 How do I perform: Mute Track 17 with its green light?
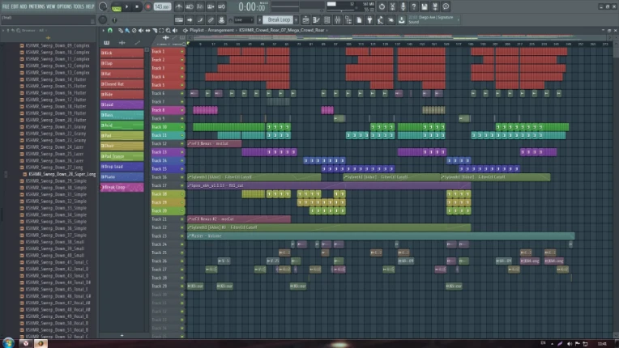[182, 185]
